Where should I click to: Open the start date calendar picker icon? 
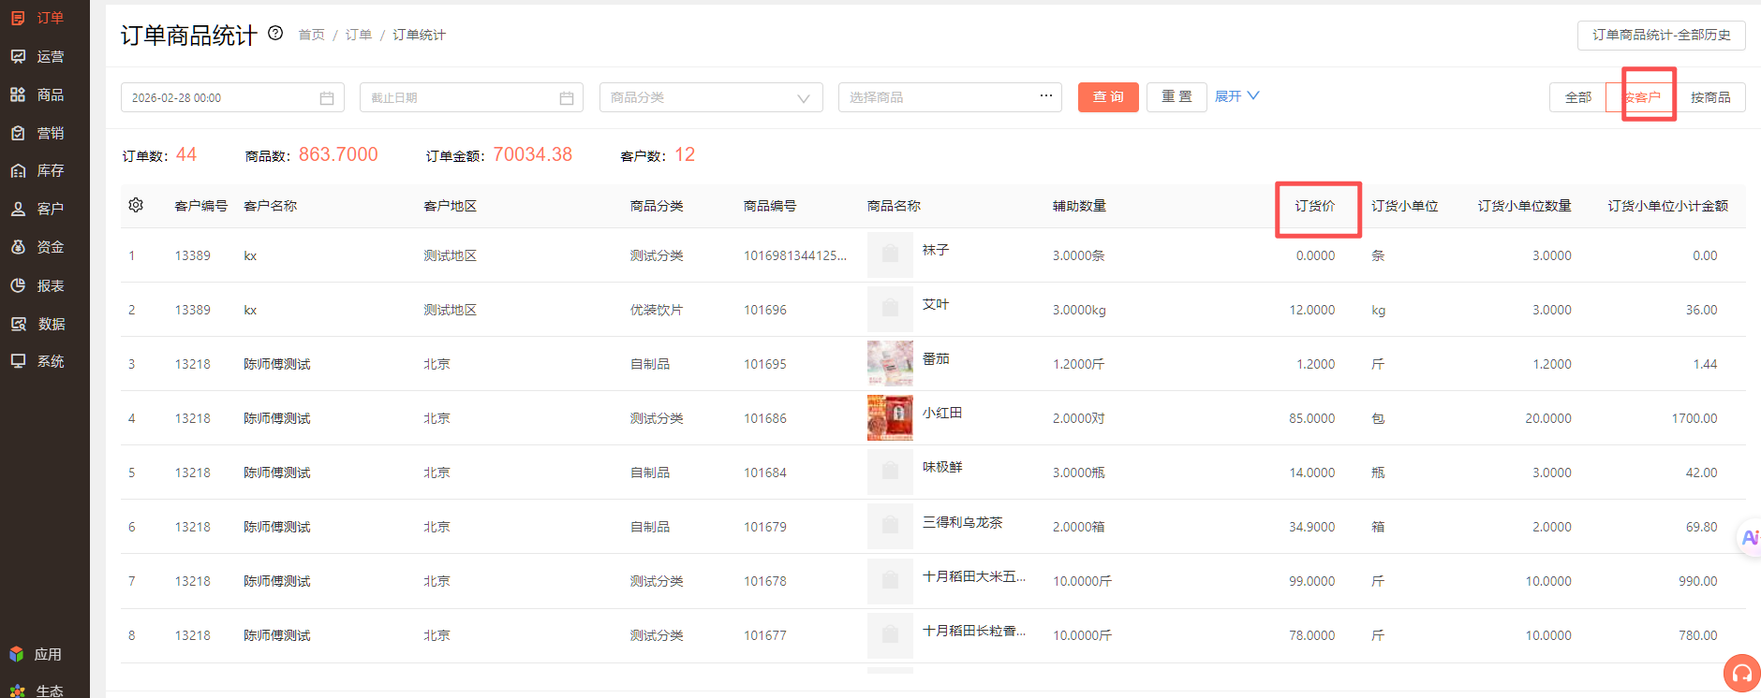click(x=327, y=98)
